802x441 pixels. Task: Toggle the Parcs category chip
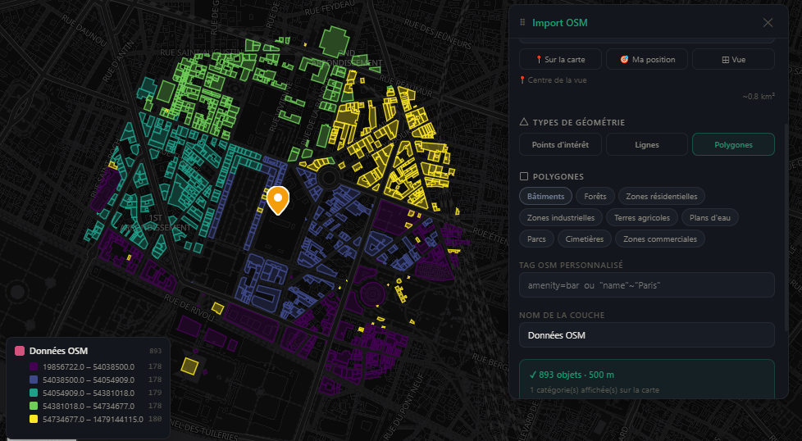pyautogui.click(x=536, y=239)
